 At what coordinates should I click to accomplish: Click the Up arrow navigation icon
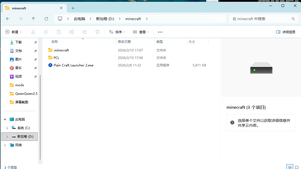pos(33,18)
